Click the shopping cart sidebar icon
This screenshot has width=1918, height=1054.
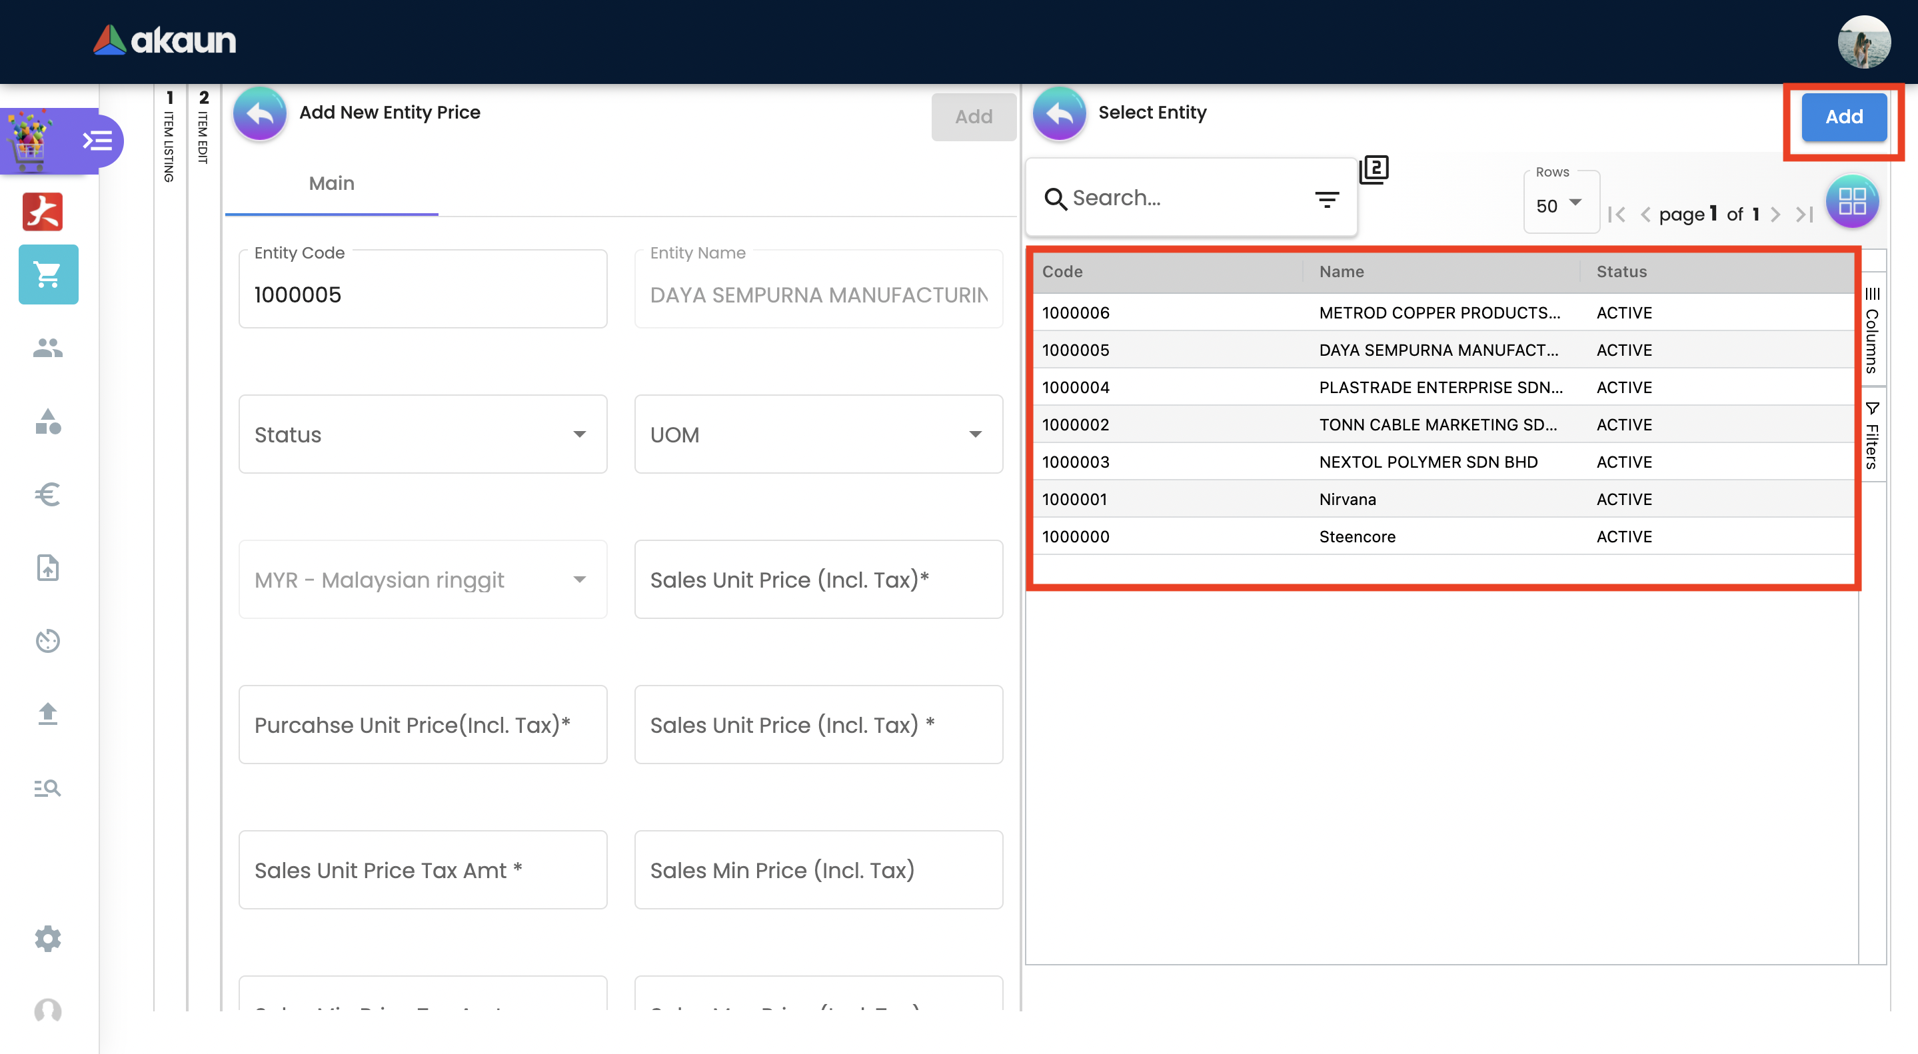click(x=48, y=274)
